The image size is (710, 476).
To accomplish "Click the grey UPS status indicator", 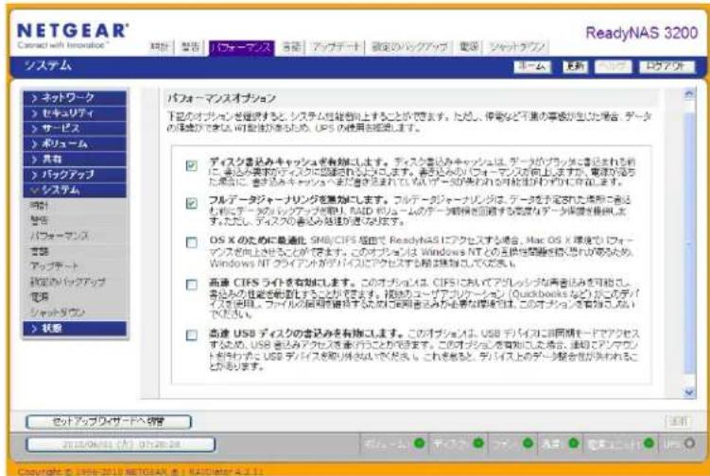I will (689, 443).
